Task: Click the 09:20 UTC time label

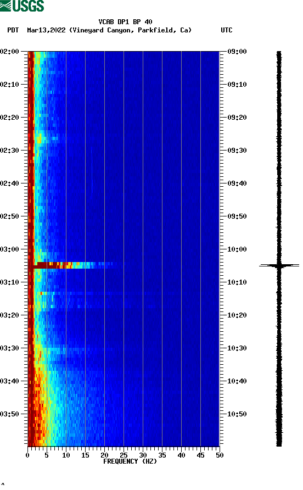Action: [237, 117]
